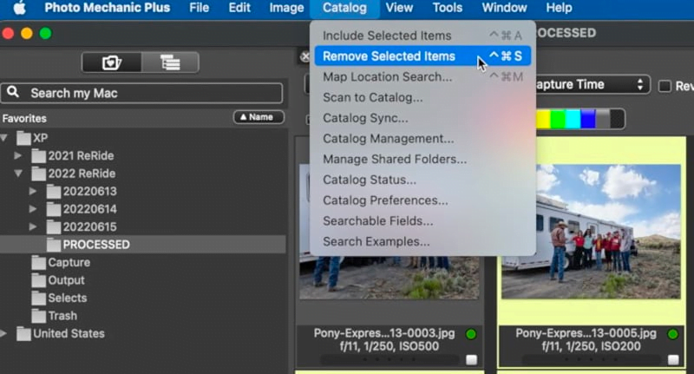694x374 pixels.
Task: Toggle tag checkbox for 13-0003.jpg
Action: [x=471, y=360]
